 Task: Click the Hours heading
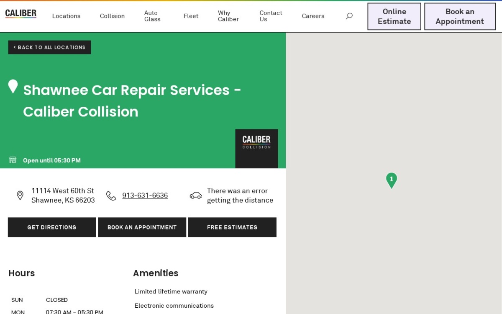point(21,273)
